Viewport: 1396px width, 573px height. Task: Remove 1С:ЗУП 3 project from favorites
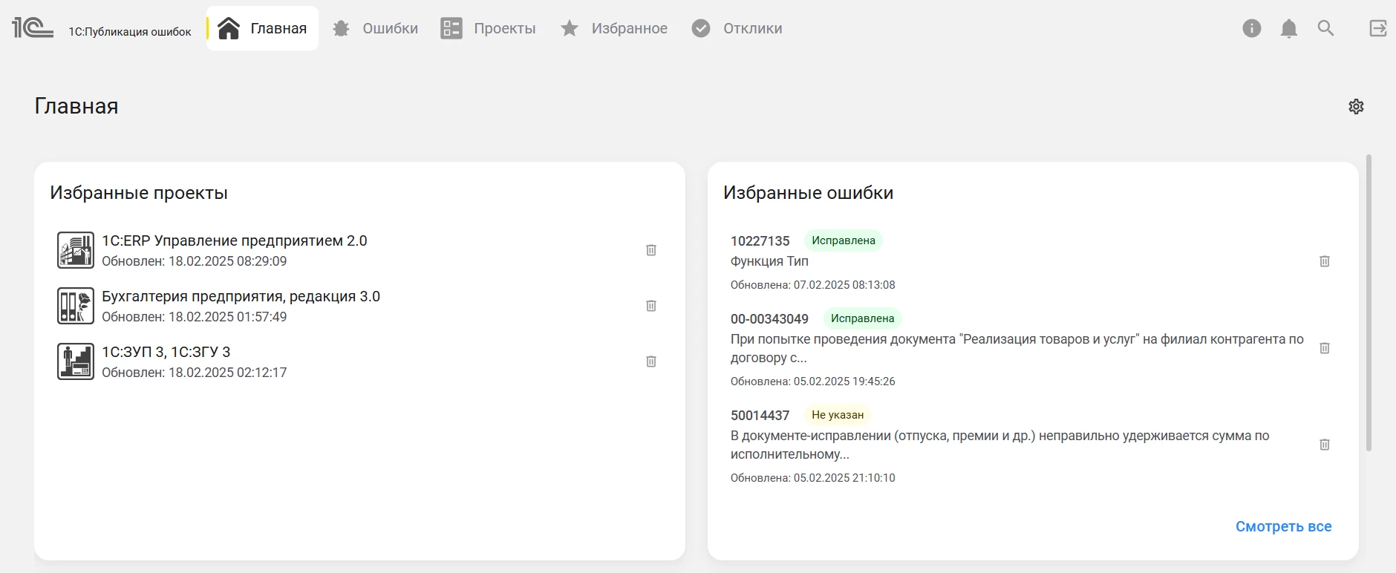[x=651, y=361]
